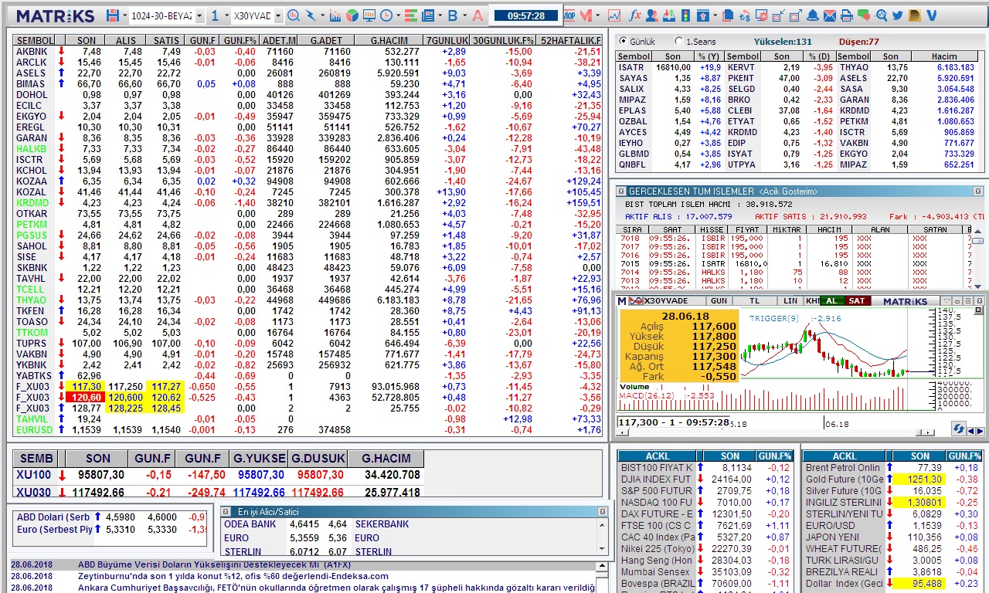
Task: Expand the arrow next to save icon
Action: pos(124,15)
